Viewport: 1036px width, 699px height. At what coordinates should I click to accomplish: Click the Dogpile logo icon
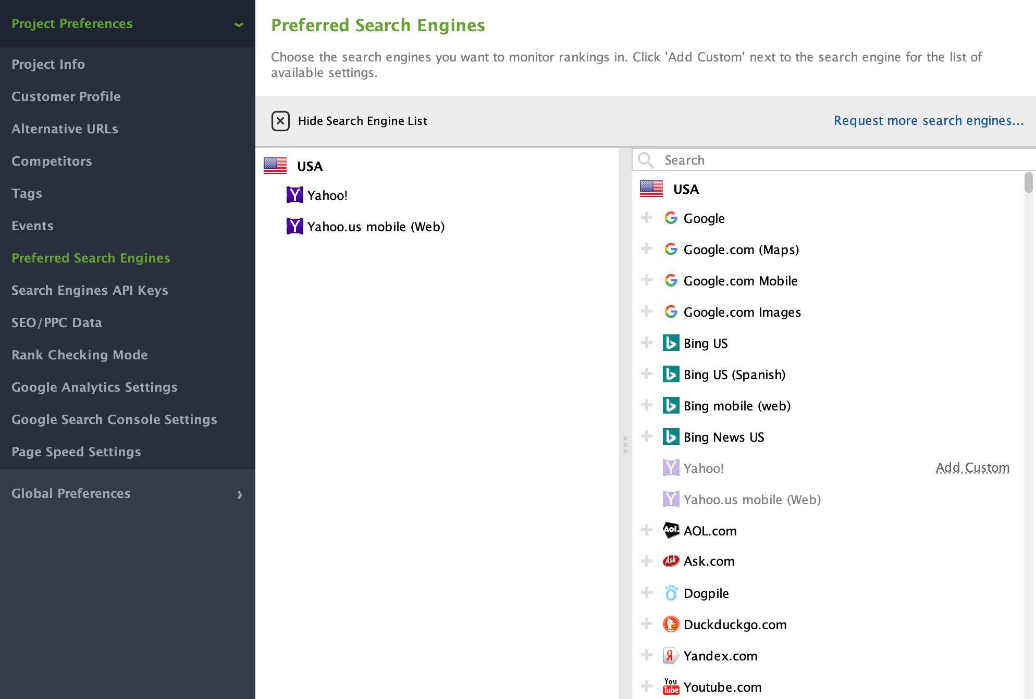point(671,593)
